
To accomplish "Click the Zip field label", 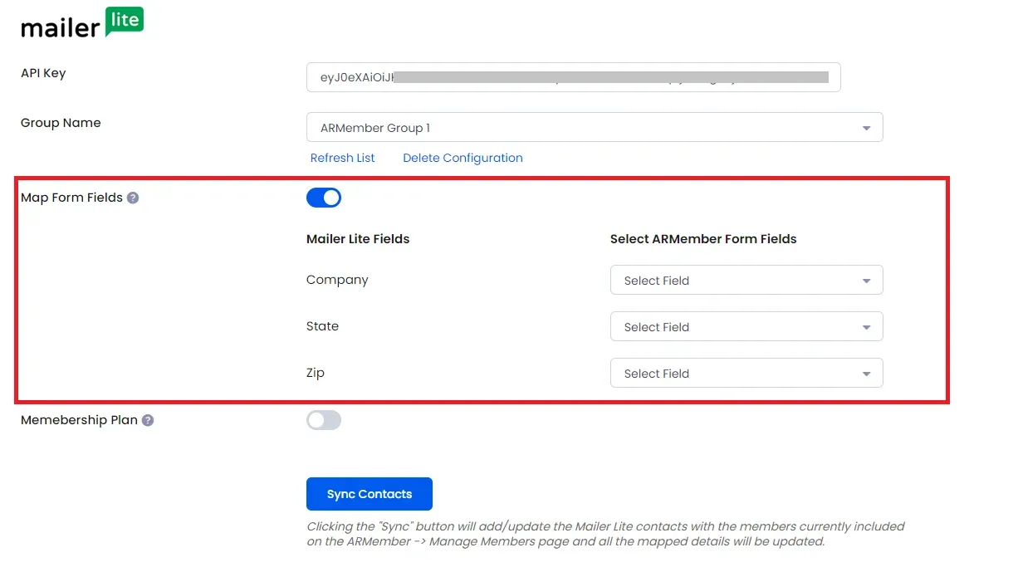I will pyautogui.click(x=316, y=373).
